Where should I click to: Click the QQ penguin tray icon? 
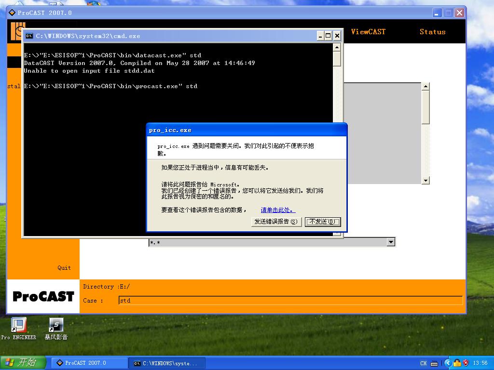[x=457, y=363]
